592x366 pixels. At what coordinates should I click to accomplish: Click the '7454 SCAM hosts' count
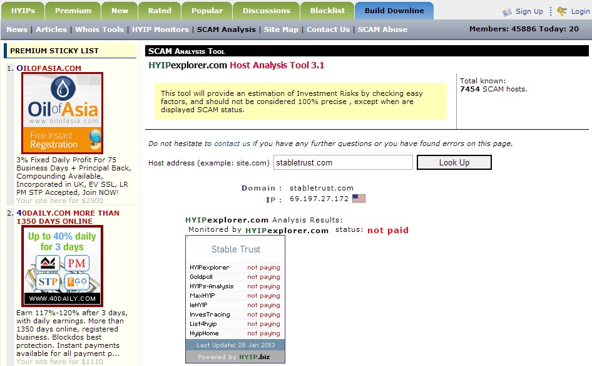coord(494,89)
